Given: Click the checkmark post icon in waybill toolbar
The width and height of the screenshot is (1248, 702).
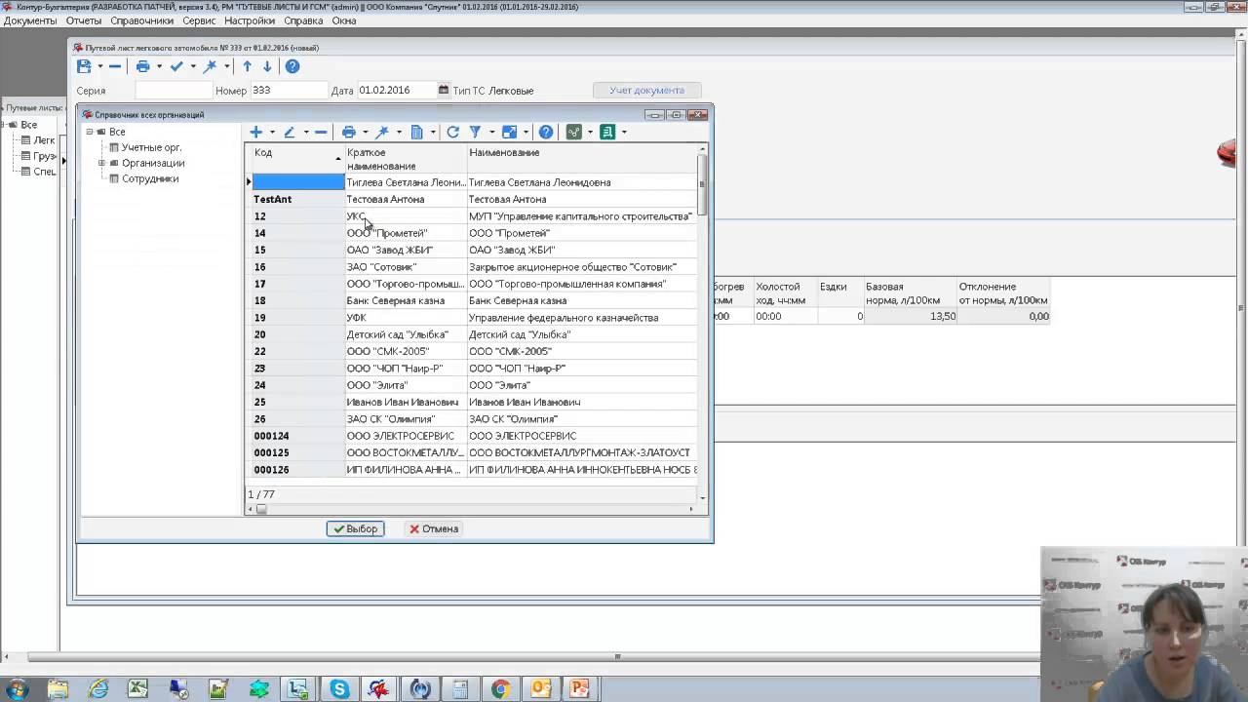Looking at the screenshot, I should 176,66.
